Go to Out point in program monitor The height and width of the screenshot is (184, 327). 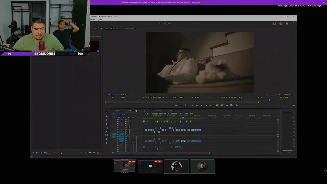coord(211,105)
